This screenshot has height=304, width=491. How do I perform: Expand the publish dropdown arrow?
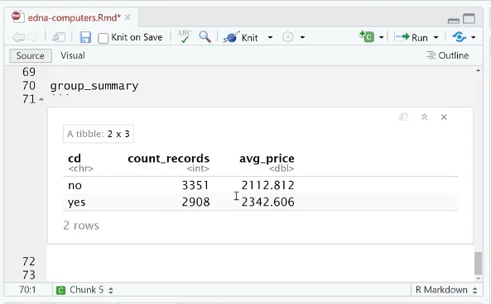tap(474, 37)
